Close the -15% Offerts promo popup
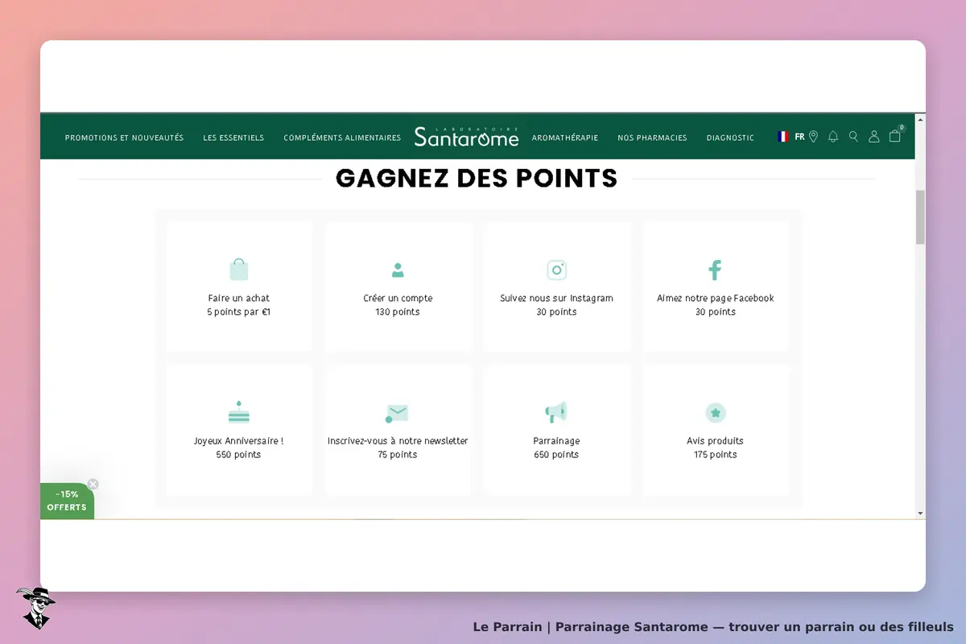Viewport: 966px width, 644px height. pyautogui.click(x=93, y=484)
